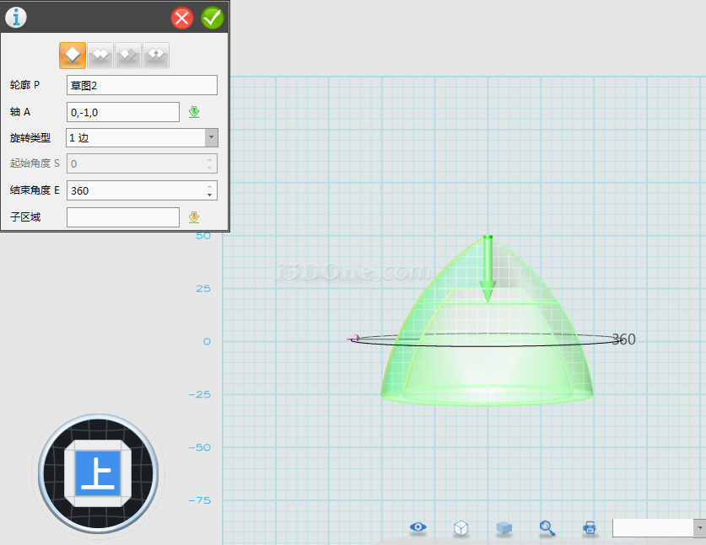Click the printer icon in bottom toolbar
The width and height of the screenshot is (706, 545).
pyautogui.click(x=590, y=527)
